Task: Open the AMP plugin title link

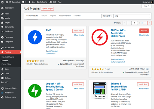Action: pyautogui.click(x=48, y=30)
